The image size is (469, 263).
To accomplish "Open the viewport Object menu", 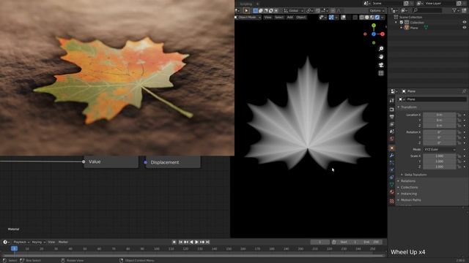I will (x=301, y=18).
